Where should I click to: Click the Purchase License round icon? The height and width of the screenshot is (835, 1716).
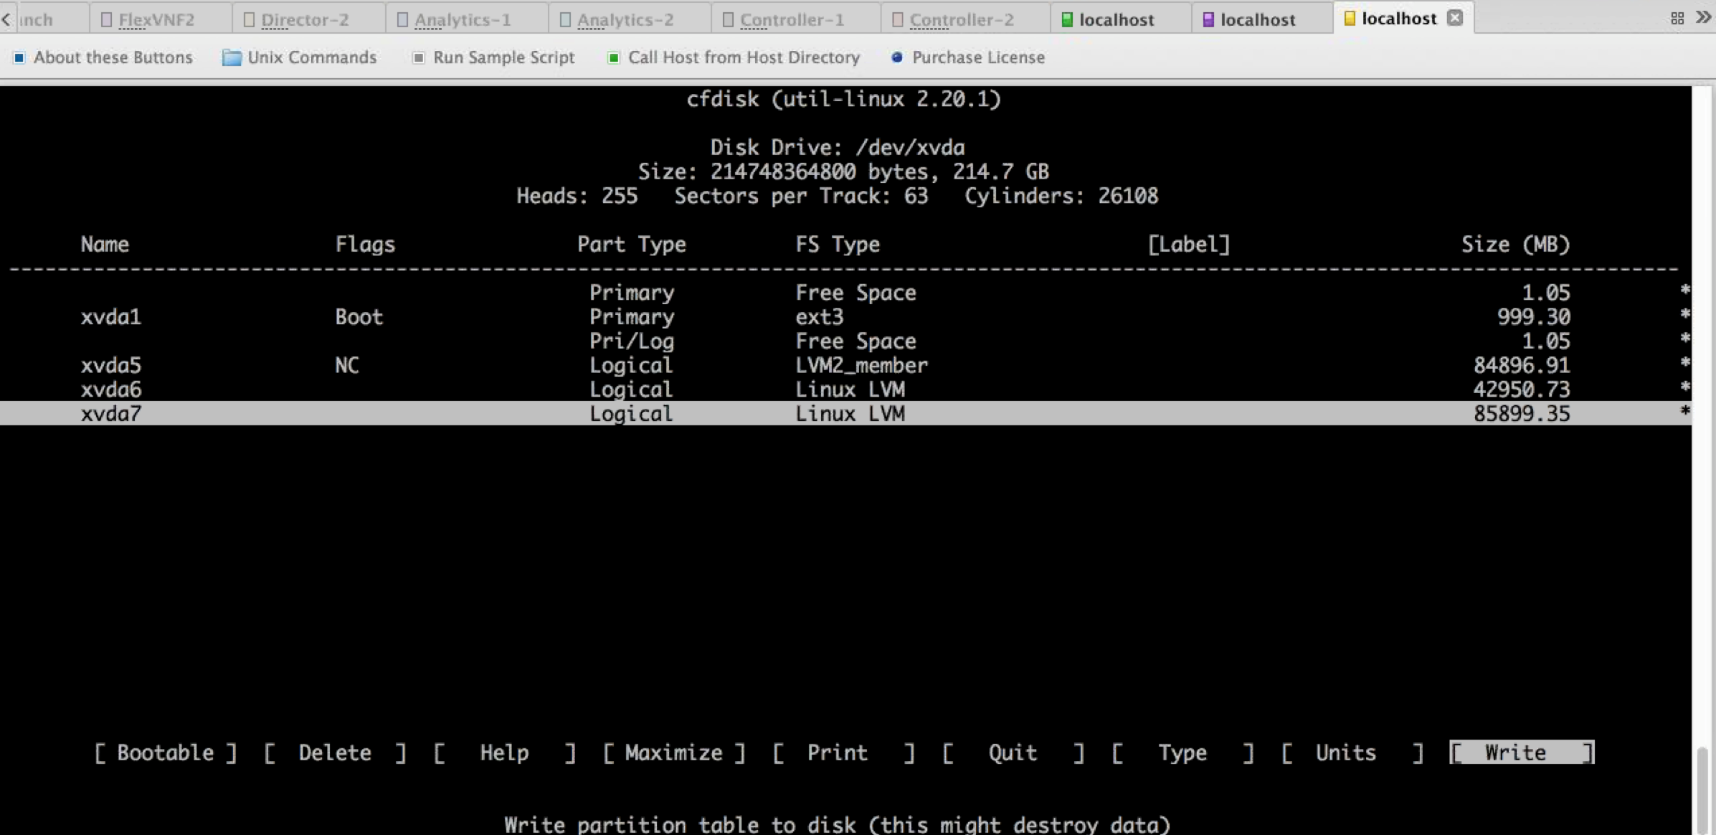coord(896,57)
